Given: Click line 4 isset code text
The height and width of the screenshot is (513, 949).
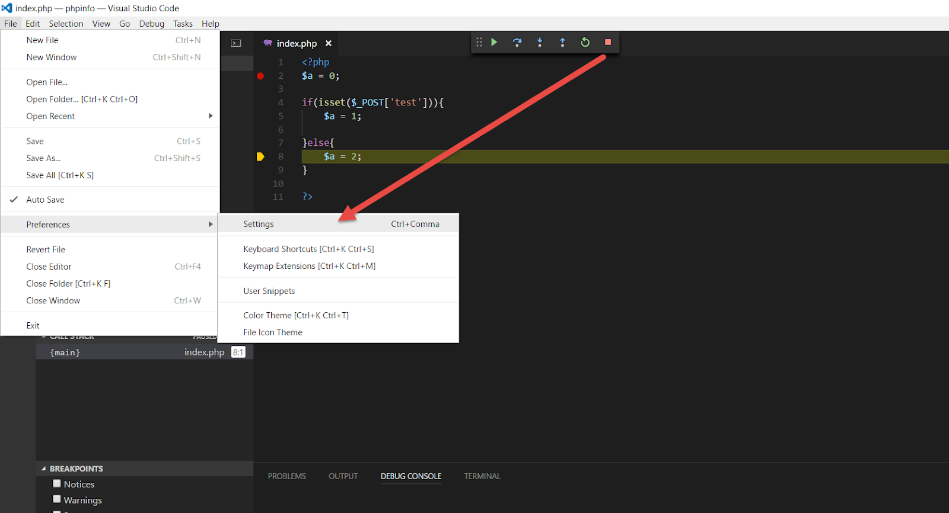Looking at the screenshot, I should click(x=373, y=102).
